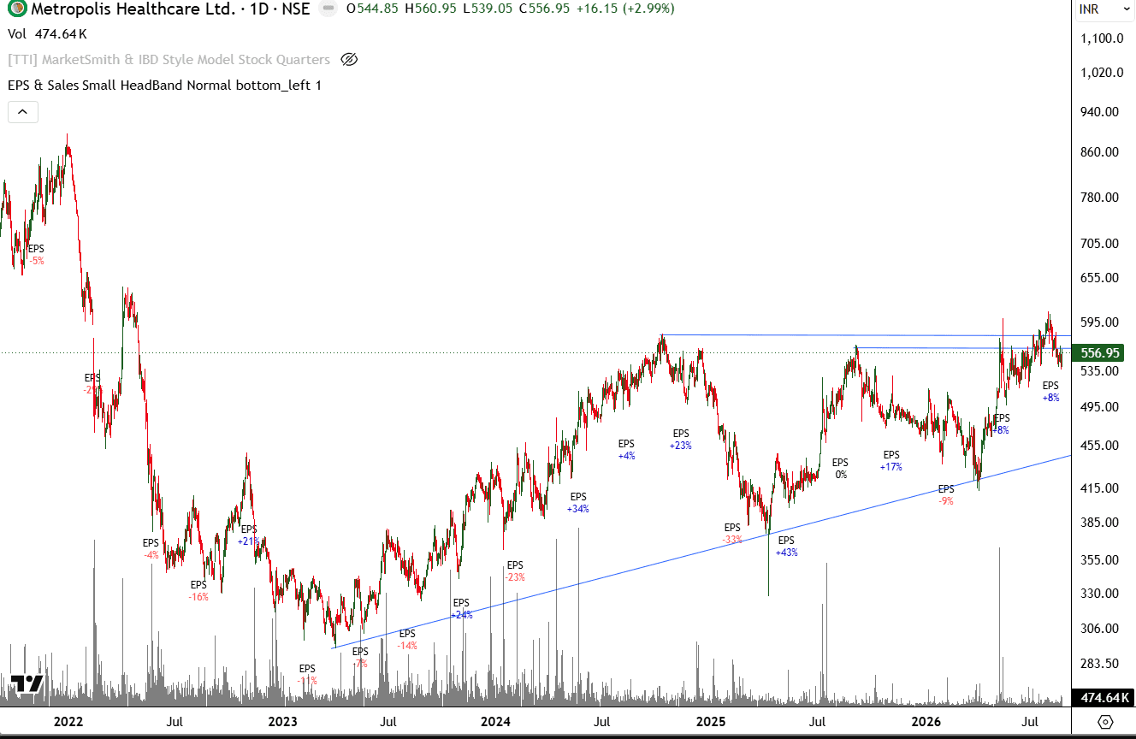Image resolution: width=1136 pixels, height=739 pixels.
Task: Click the EPS -23% marker
Action: [515, 571]
